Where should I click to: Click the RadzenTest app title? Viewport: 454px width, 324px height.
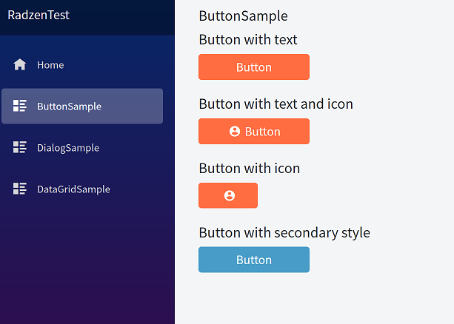[39, 15]
